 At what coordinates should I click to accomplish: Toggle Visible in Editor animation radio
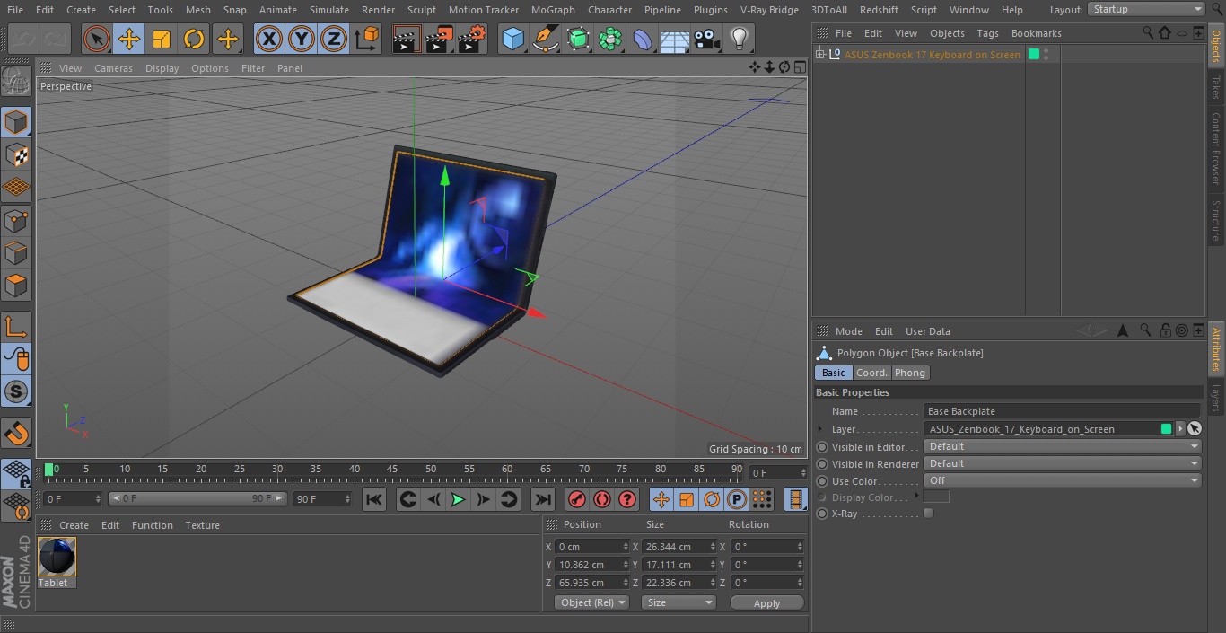click(x=822, y=447)
